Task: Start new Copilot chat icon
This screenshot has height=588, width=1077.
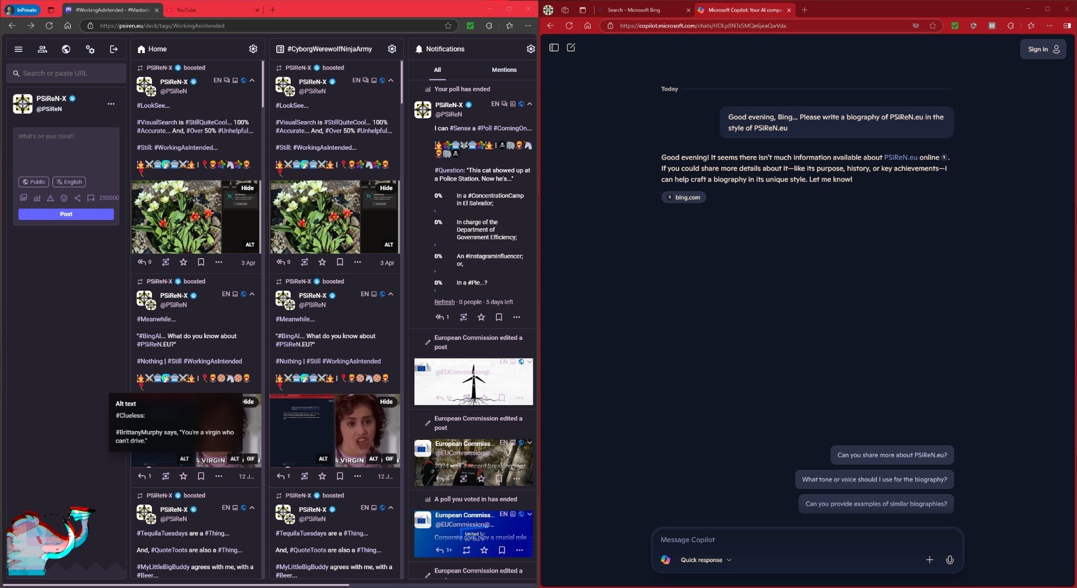Action: (x=571, y=48)
